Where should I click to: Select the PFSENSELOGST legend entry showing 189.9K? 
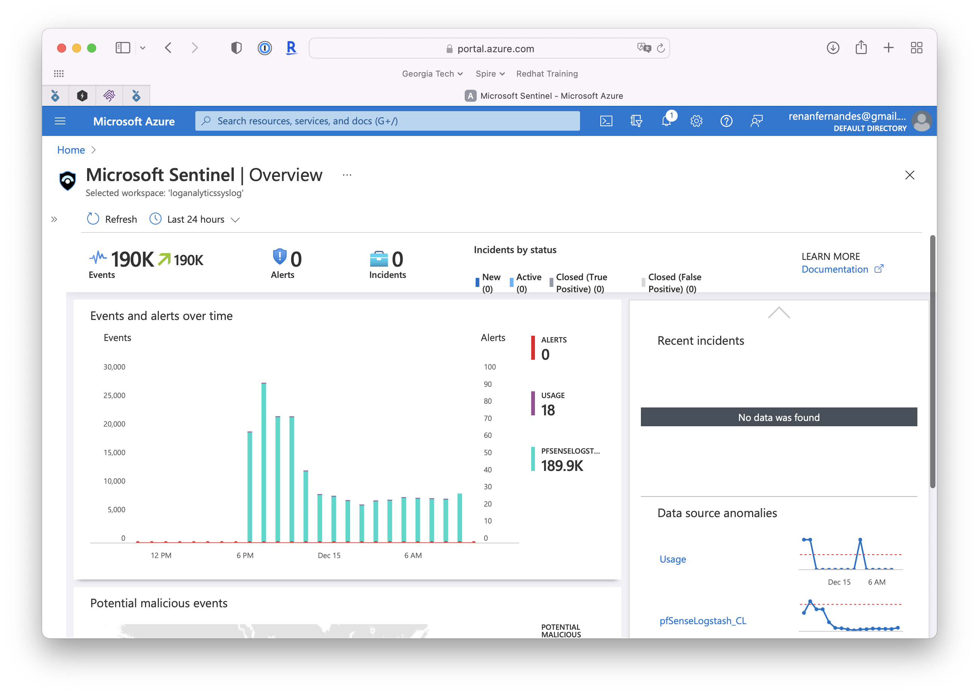click(565, 459)
